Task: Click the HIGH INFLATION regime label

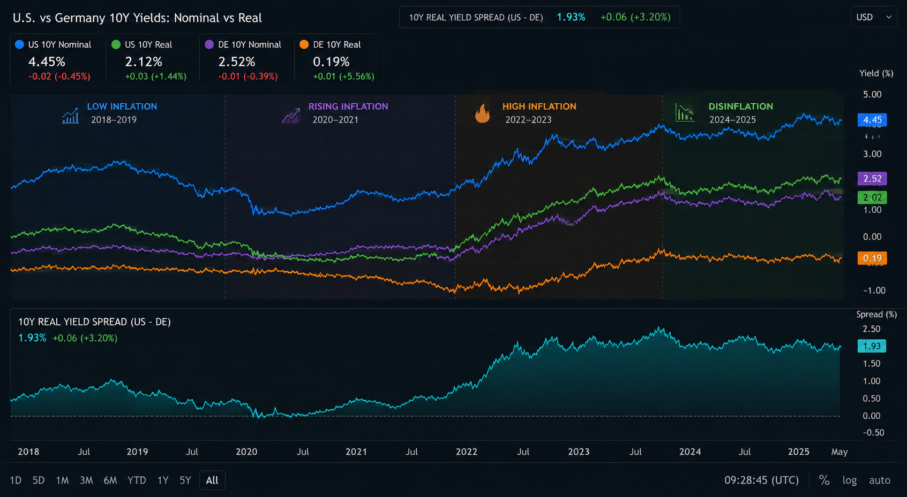Action: click(539, 106)
